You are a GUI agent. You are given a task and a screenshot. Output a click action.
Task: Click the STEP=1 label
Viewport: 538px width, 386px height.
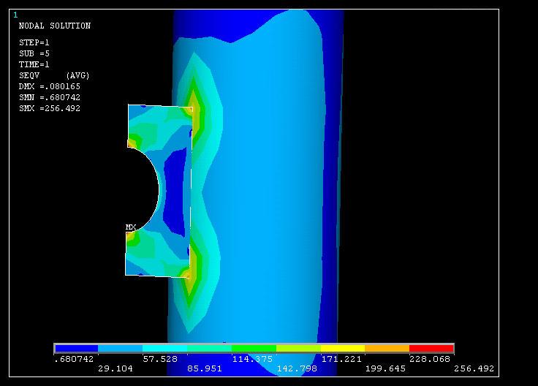pyautogui.click(x=34, y=42)
